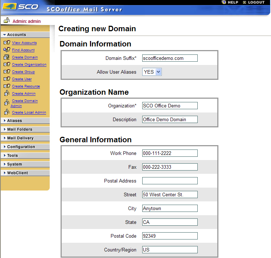
Task: Open the Allow User Aliases dropdown
Action: pos(152,72)
